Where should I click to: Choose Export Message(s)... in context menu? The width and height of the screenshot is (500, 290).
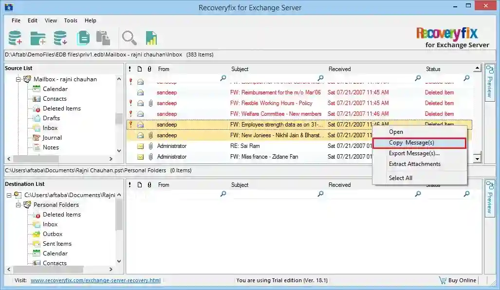click(x=419, y=153)
